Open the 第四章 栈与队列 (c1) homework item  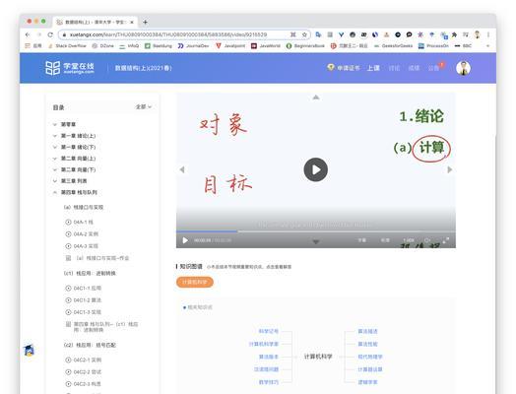[102, 326]
